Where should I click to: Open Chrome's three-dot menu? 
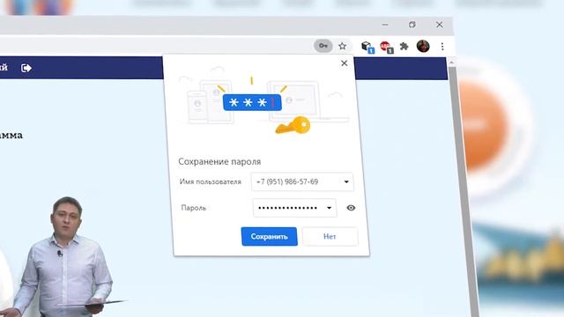pos(442,47)
